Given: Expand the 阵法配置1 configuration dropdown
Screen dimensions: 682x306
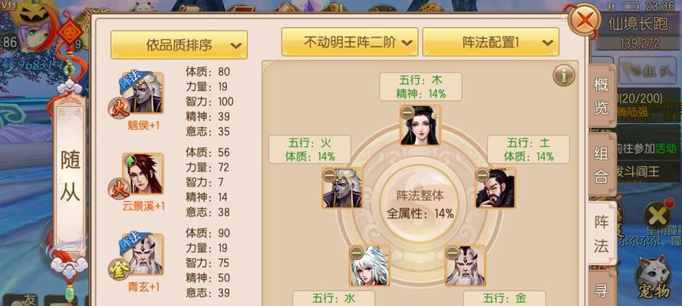Looking at the screenshot, I should 491,42.
